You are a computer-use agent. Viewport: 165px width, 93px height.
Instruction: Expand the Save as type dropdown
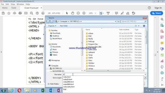[145, 78]
